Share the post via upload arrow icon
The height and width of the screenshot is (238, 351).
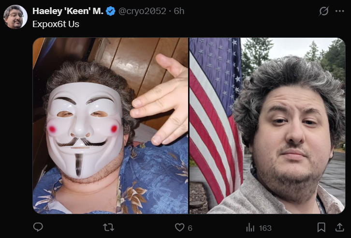(339, 227)
